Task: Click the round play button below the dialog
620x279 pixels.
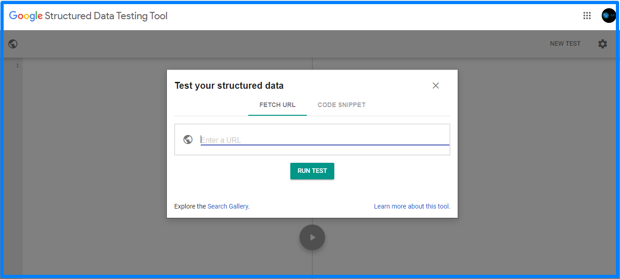Action: click(312, 237)
